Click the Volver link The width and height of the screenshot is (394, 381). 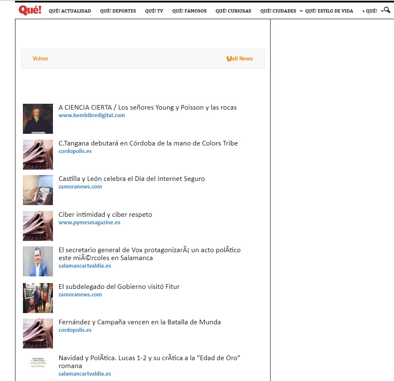point(40,58)
